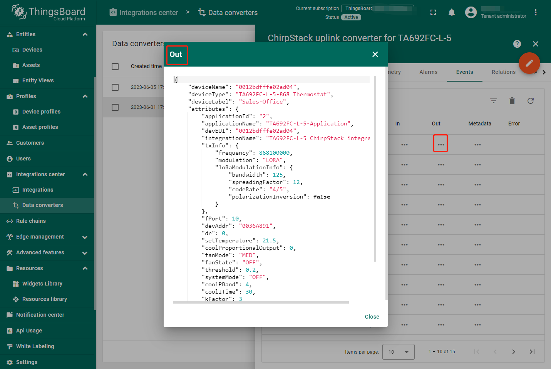This screenshot has height=369, width=551.
Task: Click the "fanMode" line in the JSON
Action: [230, 255]
